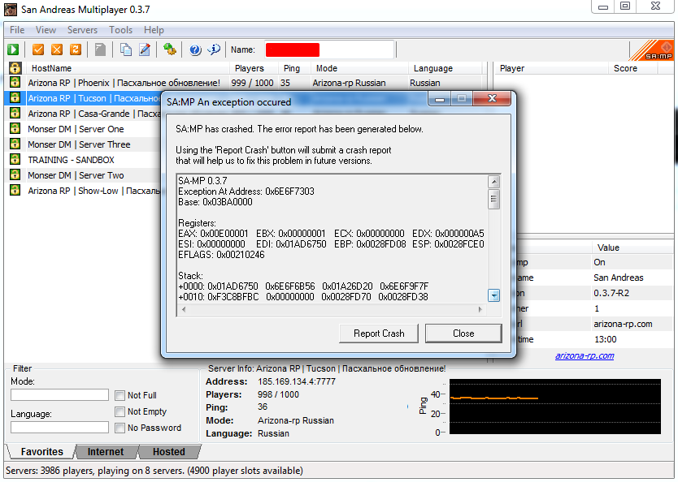Click the Name input field
The width and height of the screenshot is (678, 482).
(330, 49)
